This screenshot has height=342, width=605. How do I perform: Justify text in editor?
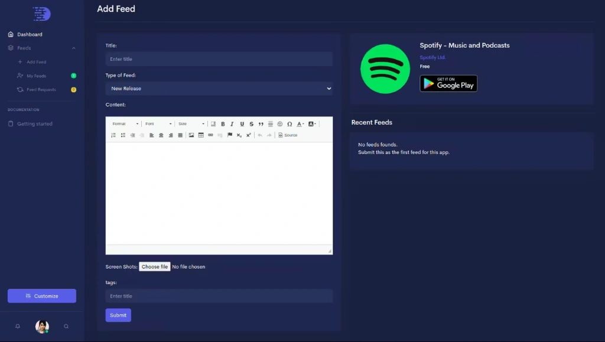coord(180,135)
